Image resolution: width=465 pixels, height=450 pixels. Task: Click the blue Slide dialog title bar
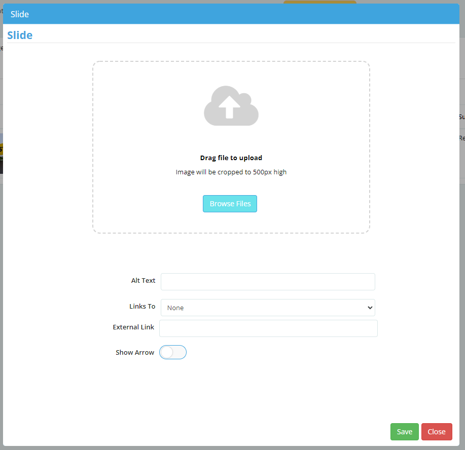tap(231, 14)
